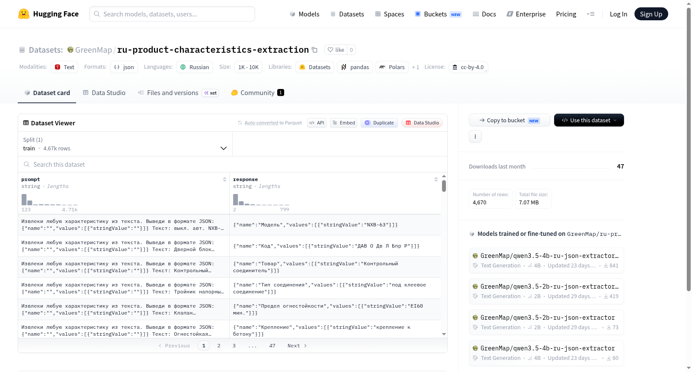Click the Datasets library tag
This screenshot has height=372, width=692.
(x=315, y=67)
